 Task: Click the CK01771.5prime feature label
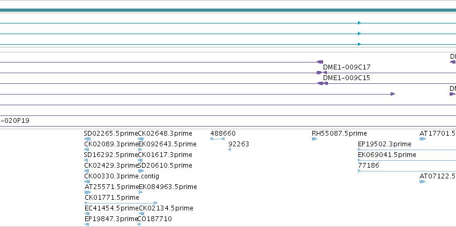(112, 198)
